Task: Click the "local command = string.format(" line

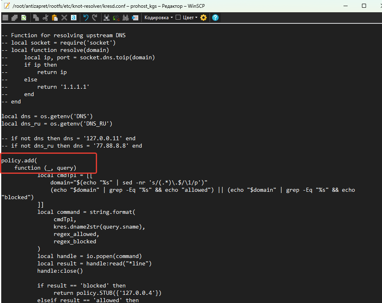Action: [86, 212]
